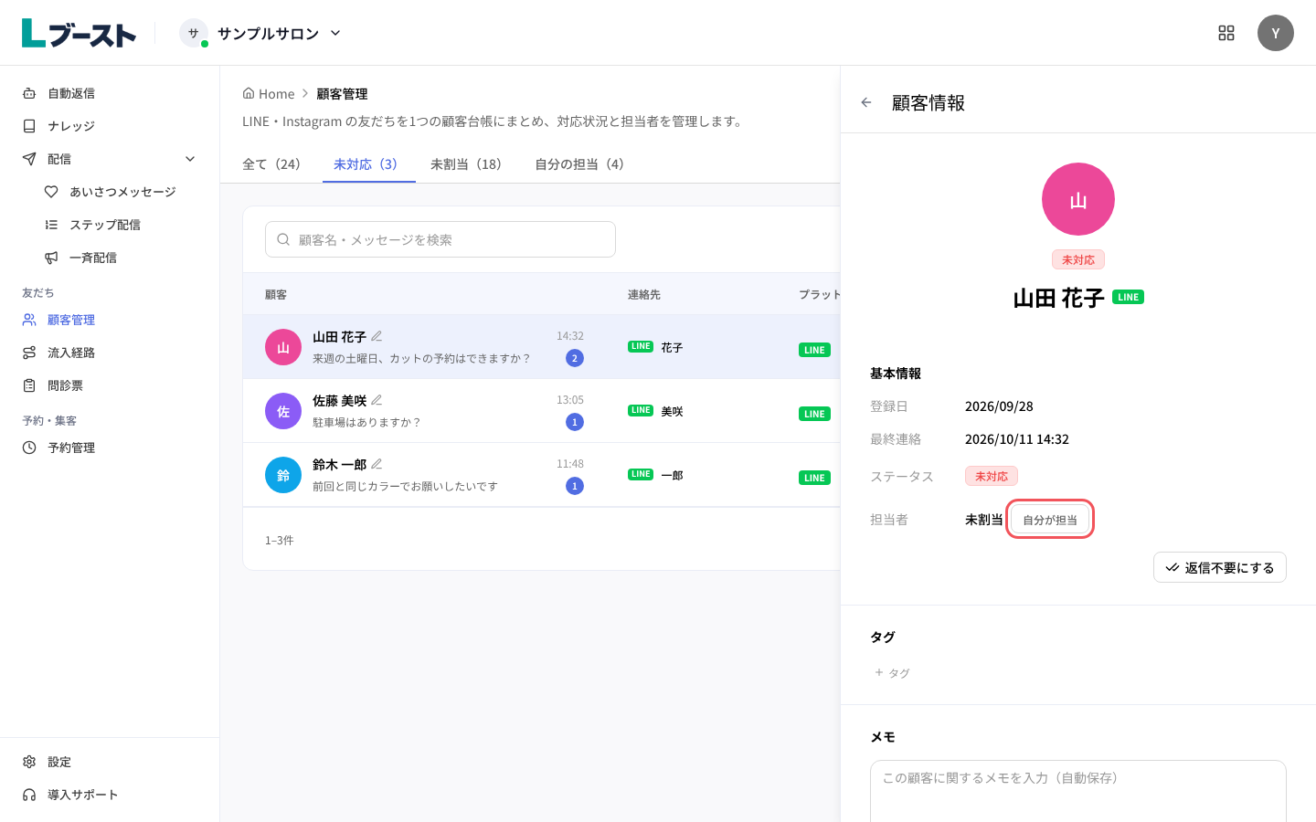Click the Y user avatar
Screen dimensions: 1316x822
point(1276,33)
